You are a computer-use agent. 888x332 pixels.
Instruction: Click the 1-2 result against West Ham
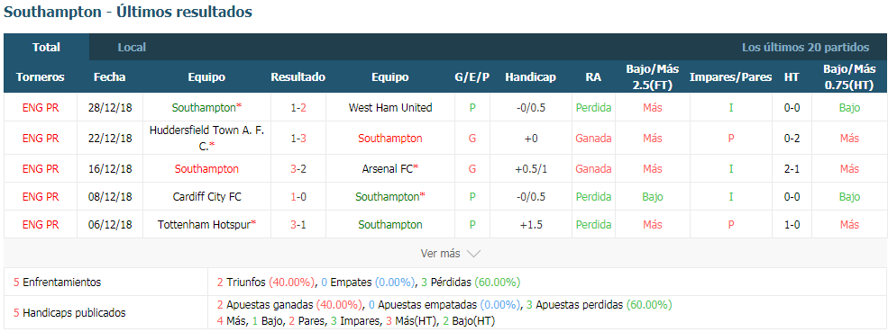point(298,107)
